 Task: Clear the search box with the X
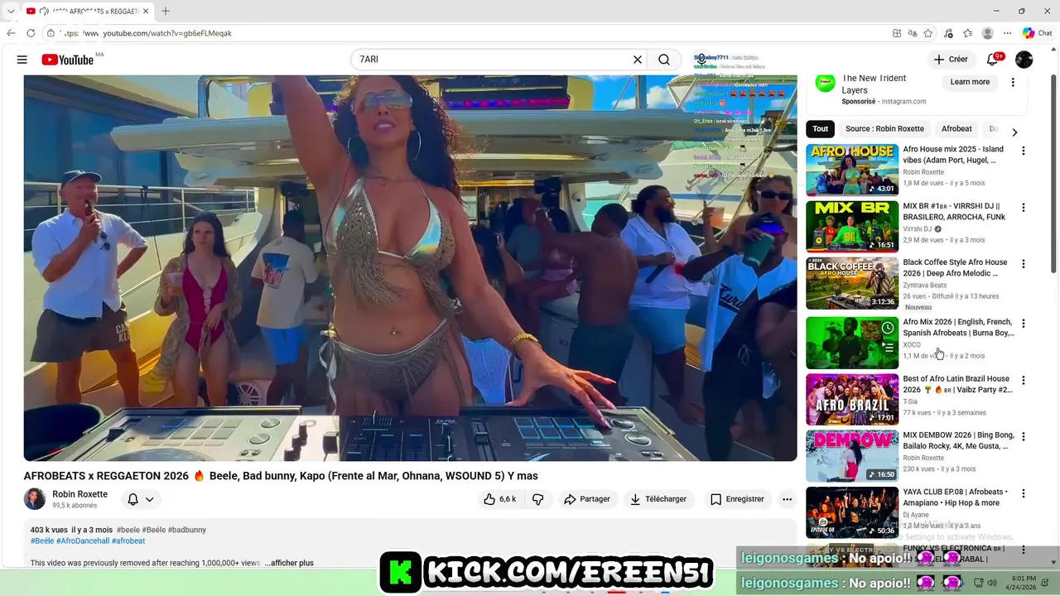[638, 60]
